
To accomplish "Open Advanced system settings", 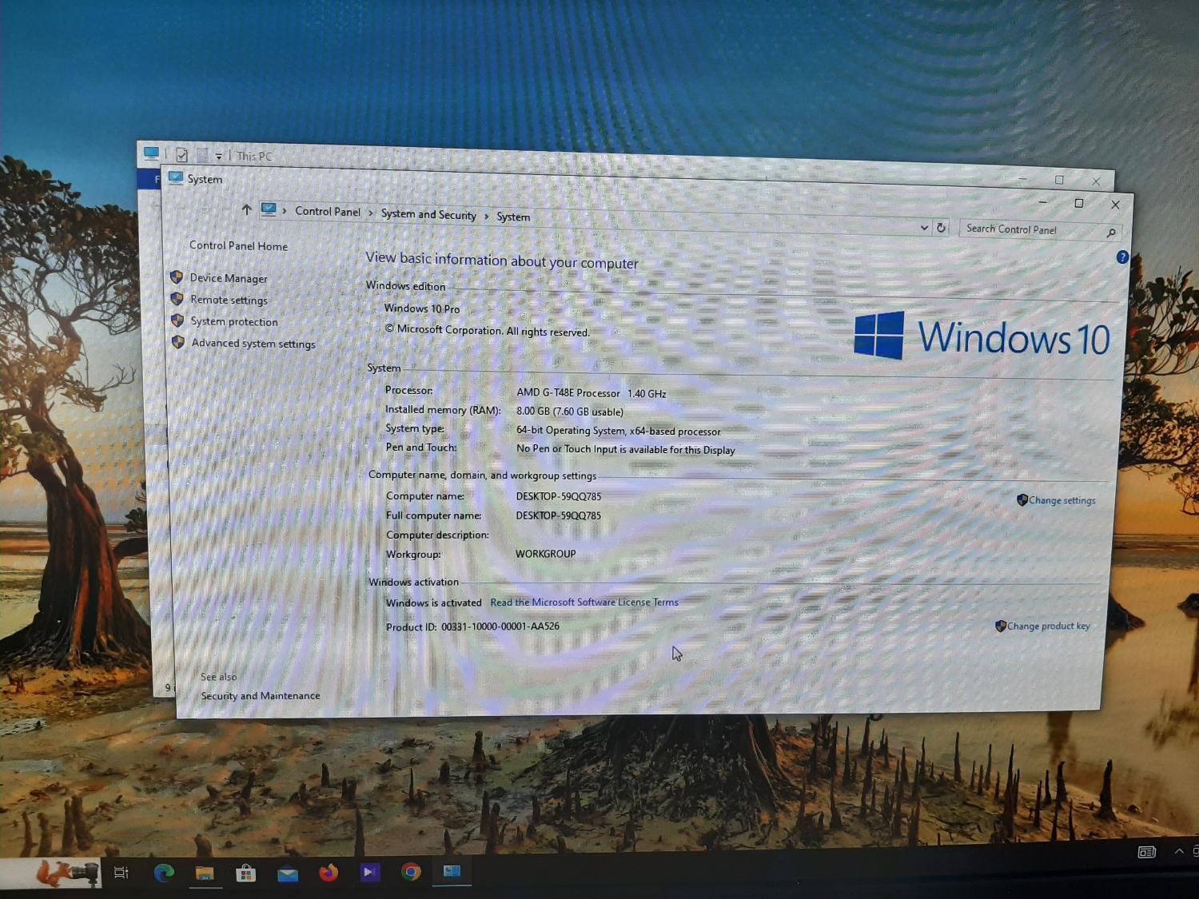I will point(253,343).
